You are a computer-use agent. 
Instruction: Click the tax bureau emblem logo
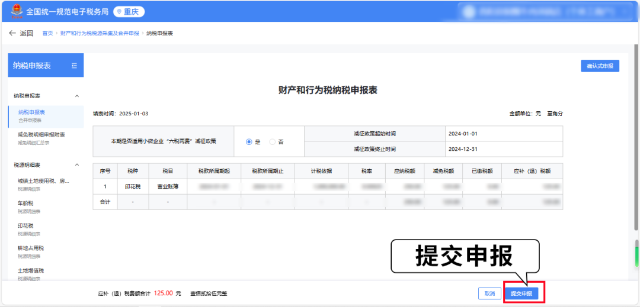14,11
